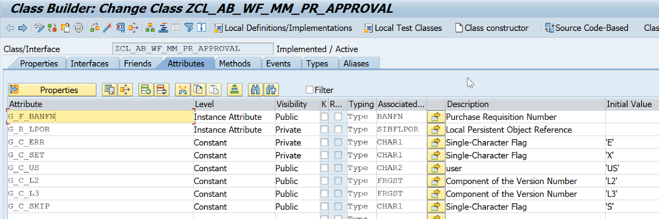Open Local Test Classes
Screen dimensions: 659x219
tap(403, 28)
